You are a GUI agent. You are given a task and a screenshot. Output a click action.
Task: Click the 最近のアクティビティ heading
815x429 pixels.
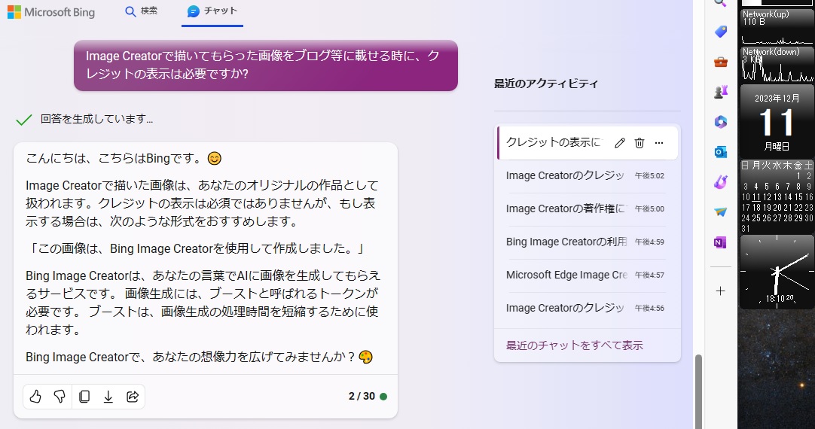click(546, 84)
